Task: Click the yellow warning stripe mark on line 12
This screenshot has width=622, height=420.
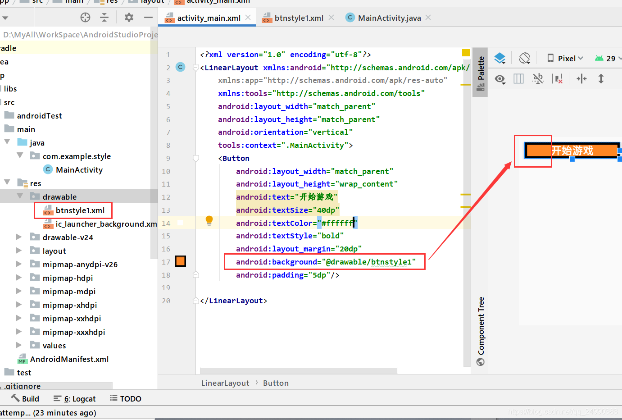Action: pyautogui.click(x=466, y=194)
